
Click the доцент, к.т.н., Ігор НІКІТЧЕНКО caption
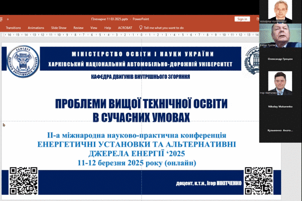click(x=209, y=183)
